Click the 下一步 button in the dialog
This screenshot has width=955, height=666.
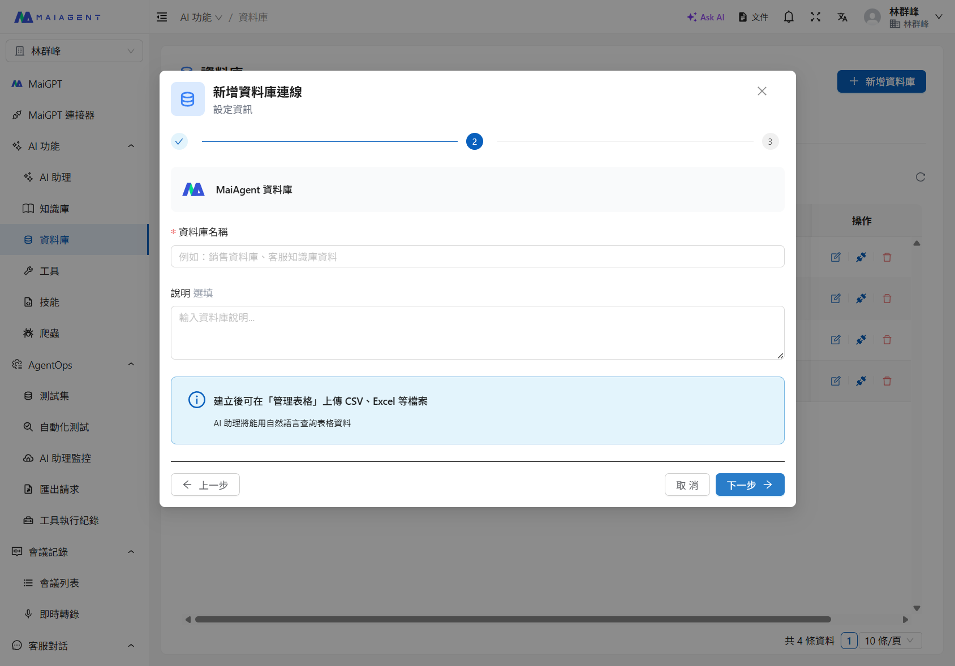pos(750,485)
